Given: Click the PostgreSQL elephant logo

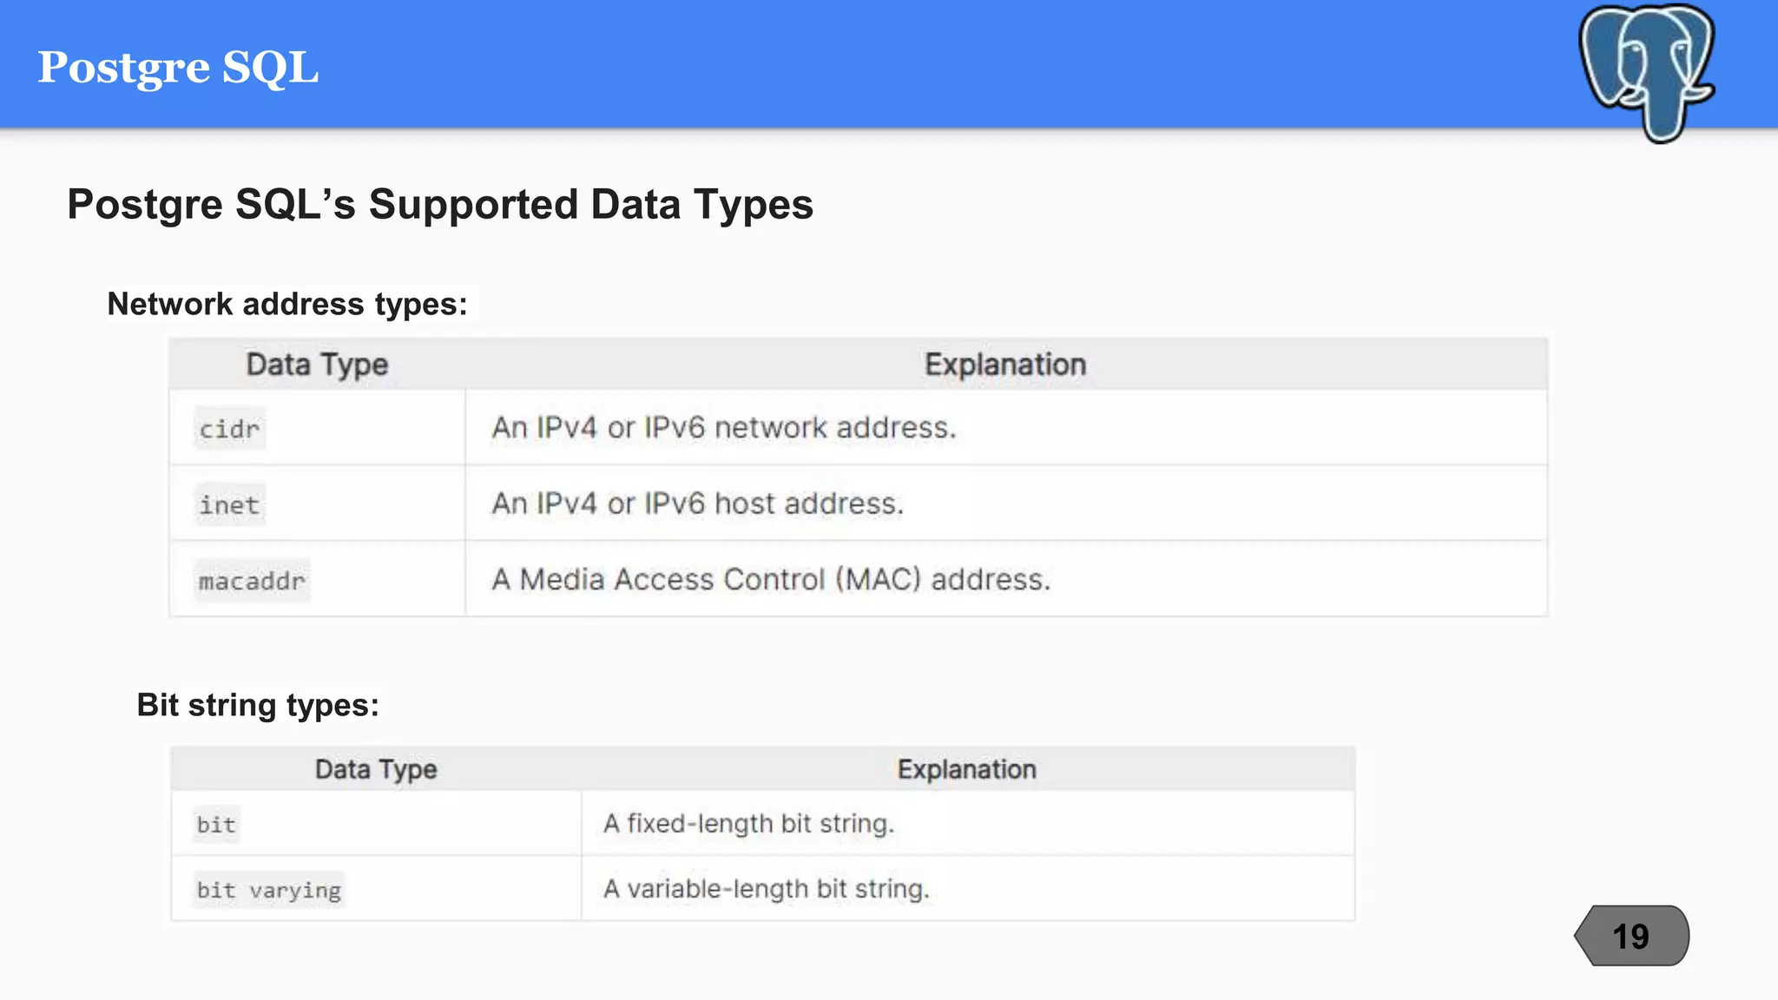Looking at the screenshot, I should pyautogui.click(x=1646, y=73).
